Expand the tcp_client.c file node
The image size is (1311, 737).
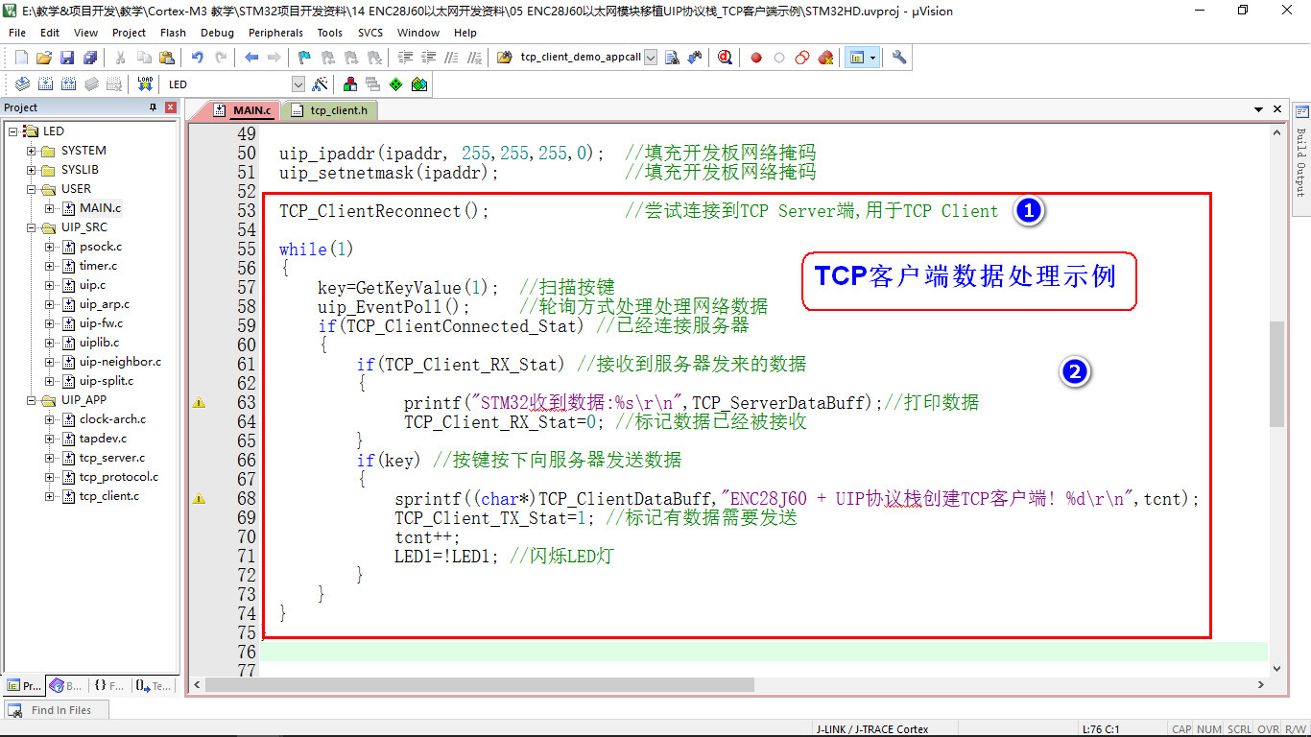tap(50, 496)
